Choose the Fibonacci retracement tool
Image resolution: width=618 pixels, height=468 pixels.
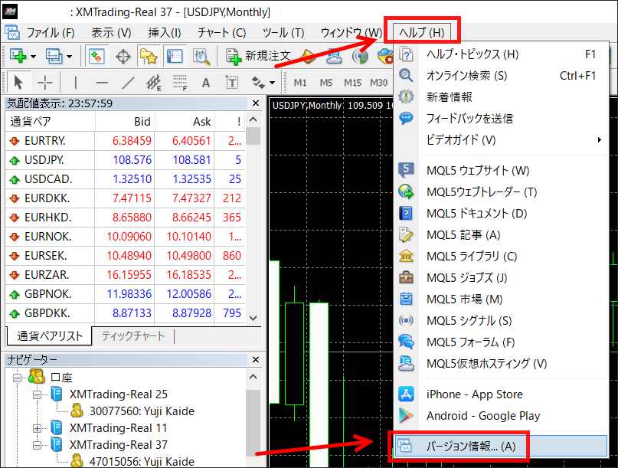179,82
